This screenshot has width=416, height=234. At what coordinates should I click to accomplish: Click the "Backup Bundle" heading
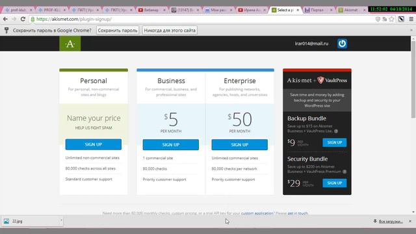point(307,118)
